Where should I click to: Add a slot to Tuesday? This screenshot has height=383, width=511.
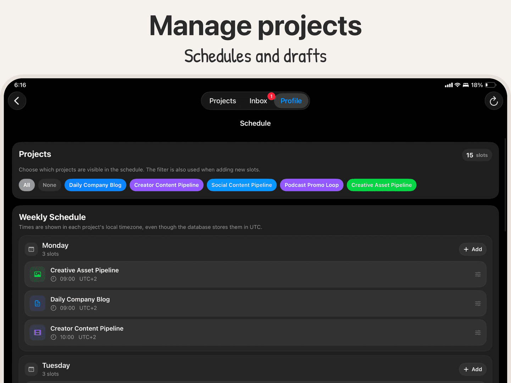tap(473, 369)
